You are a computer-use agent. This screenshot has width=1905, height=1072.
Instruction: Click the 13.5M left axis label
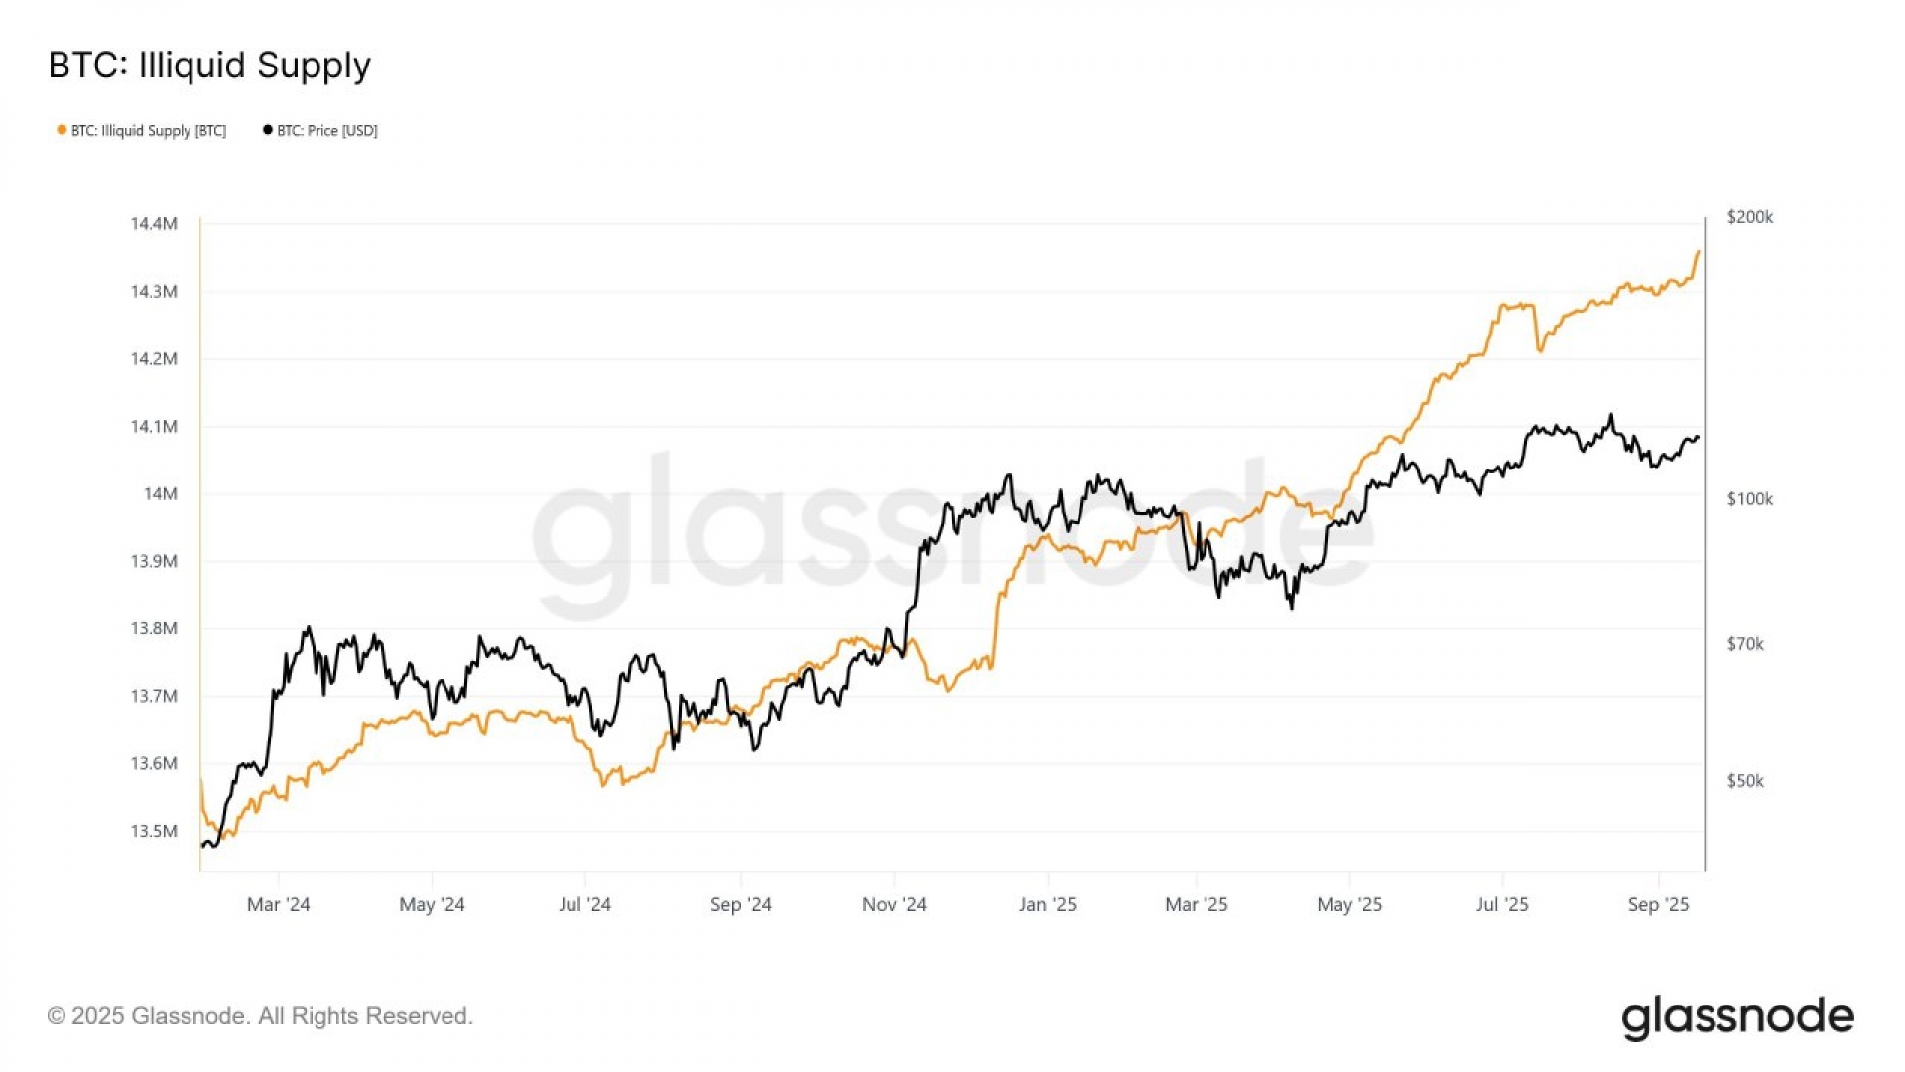click(x=154, y=831)
